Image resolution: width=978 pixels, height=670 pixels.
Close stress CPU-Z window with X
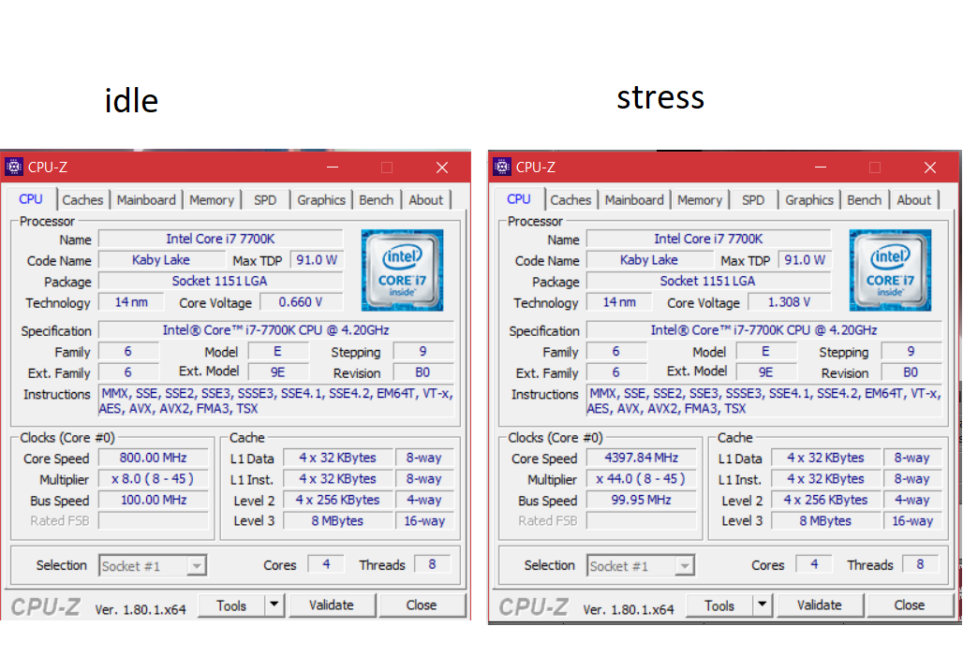(x=930, y=167)
